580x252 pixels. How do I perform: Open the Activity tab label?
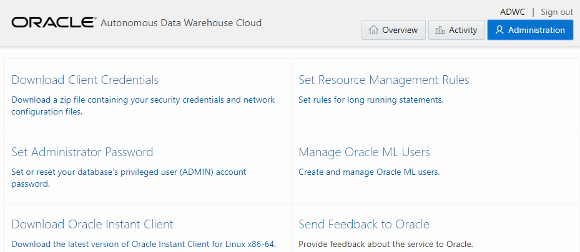[463, 30]
